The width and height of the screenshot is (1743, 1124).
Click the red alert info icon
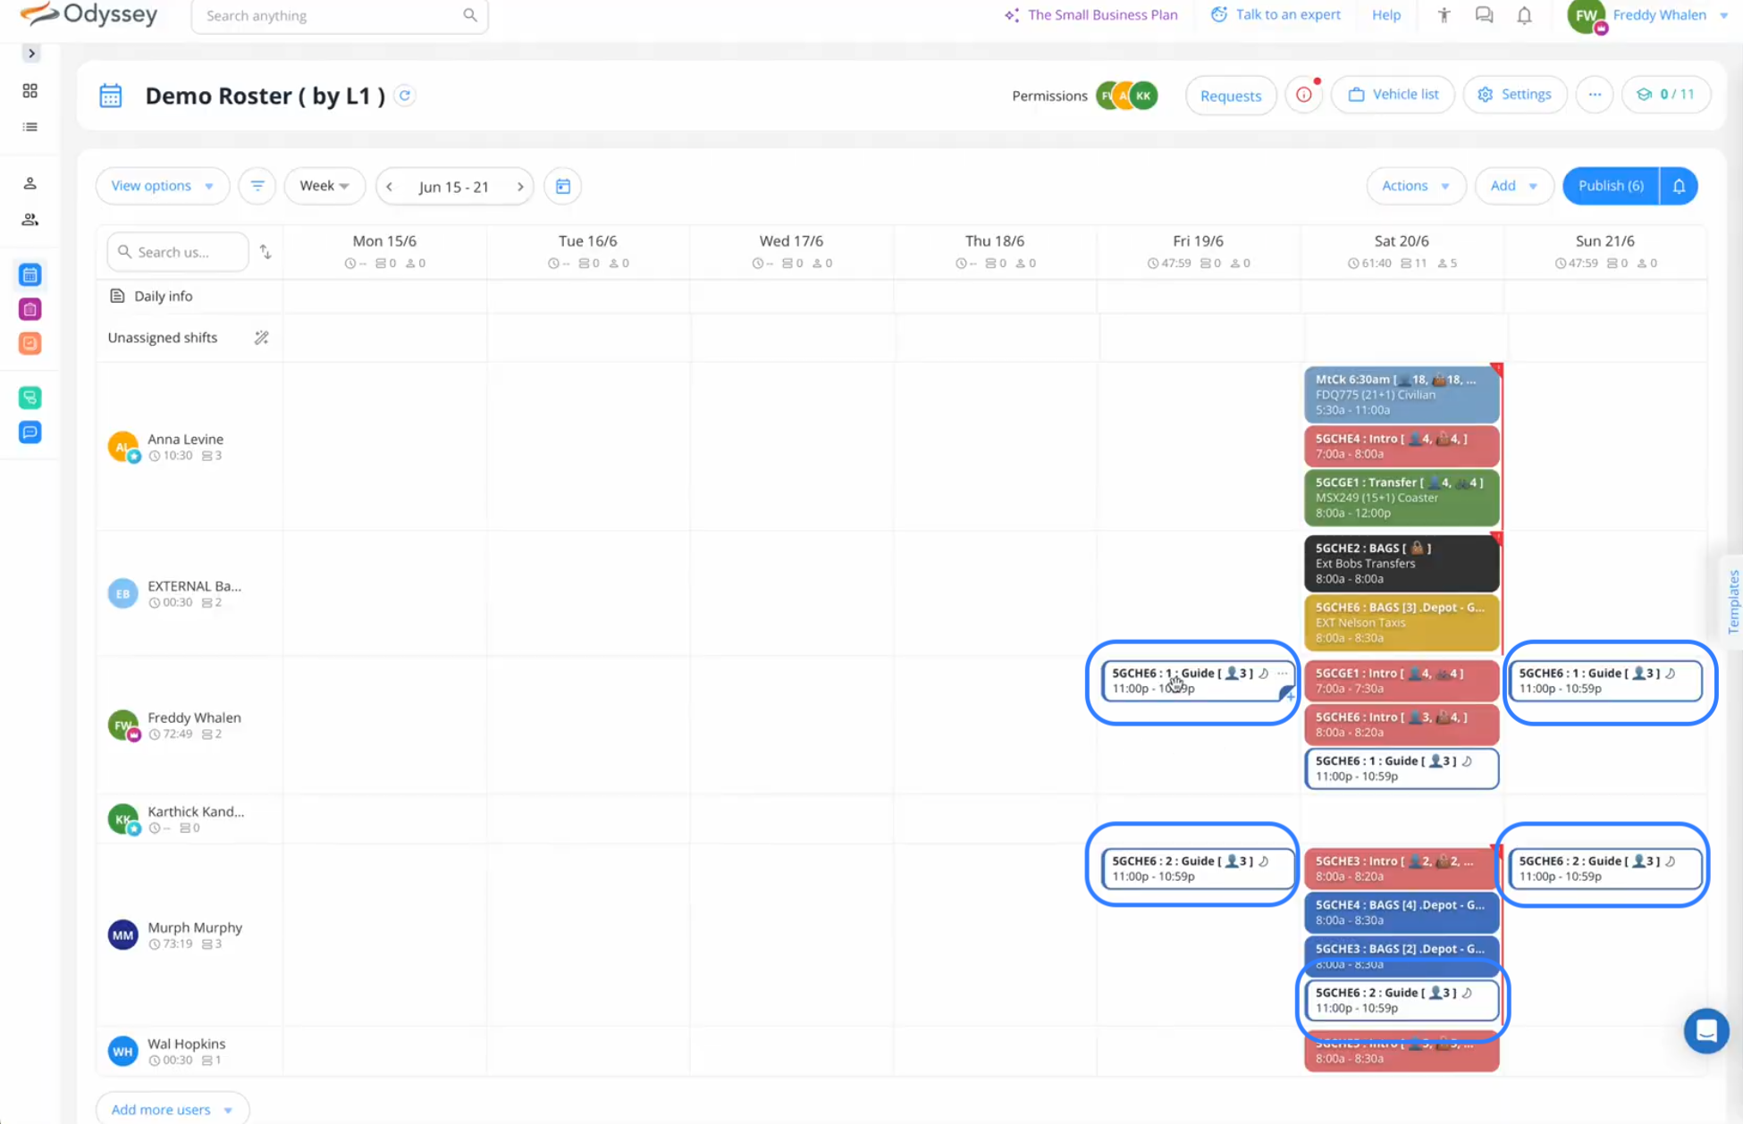[1304, 95]
